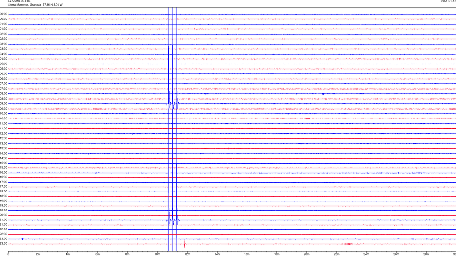The height and width of the screenshot is (256, 456).
Task: Select the 11:30 trace time label
Action: (x=3, y=128)
